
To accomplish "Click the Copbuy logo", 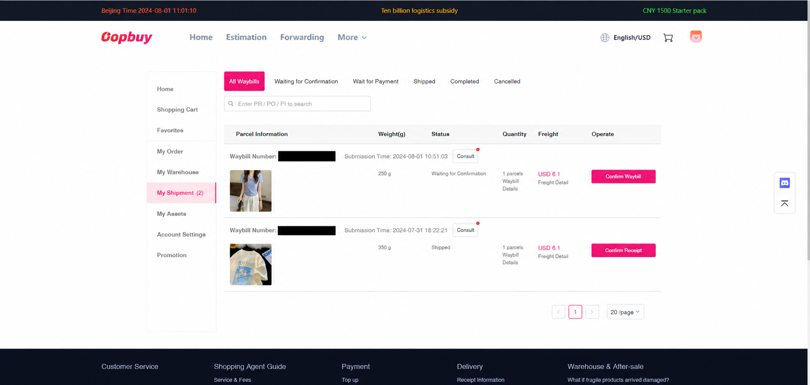I will tap(126, 37).
